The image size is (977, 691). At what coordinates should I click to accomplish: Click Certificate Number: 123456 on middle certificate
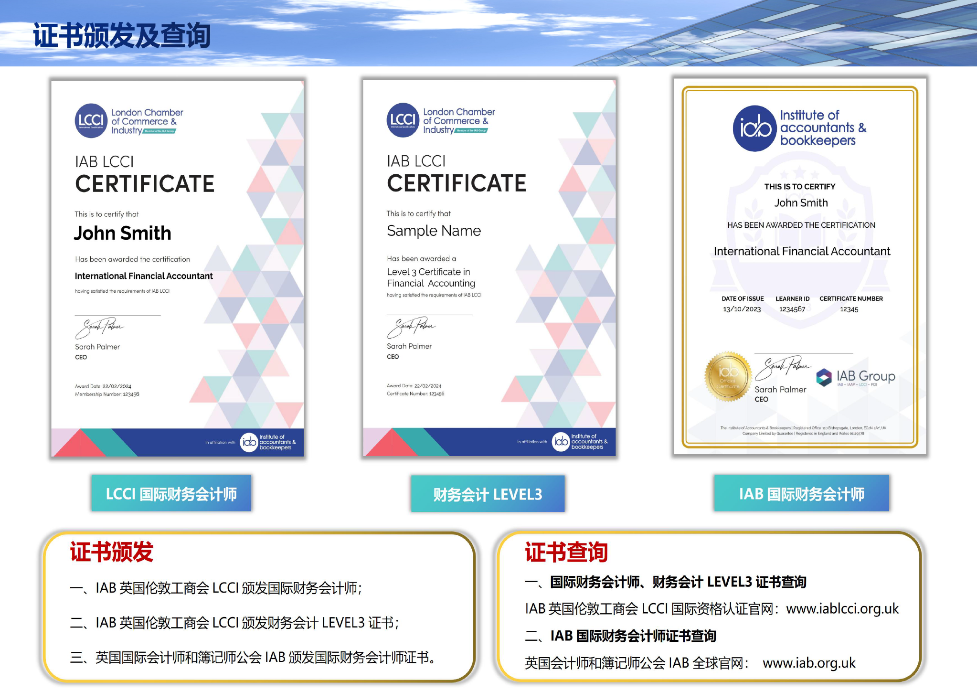tap(415, 393)
